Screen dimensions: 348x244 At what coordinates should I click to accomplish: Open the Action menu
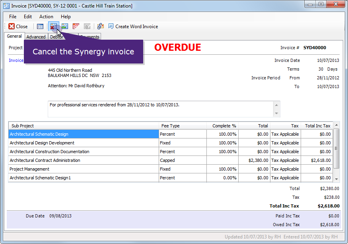click(x=46, y=17)
